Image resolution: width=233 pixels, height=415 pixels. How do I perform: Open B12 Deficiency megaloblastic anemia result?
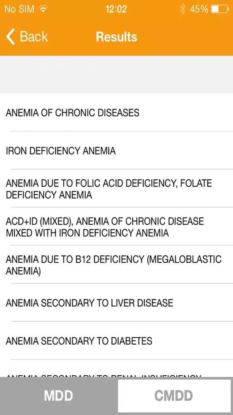coord(116,265)
